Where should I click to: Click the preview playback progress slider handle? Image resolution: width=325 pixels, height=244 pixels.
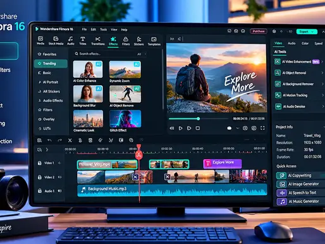(x=198, y=119)
